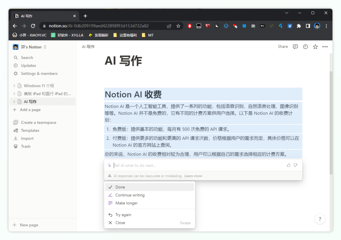Open the 羿's Notion workspace switcher
The image size is (341, 240).
pos(30,47)
